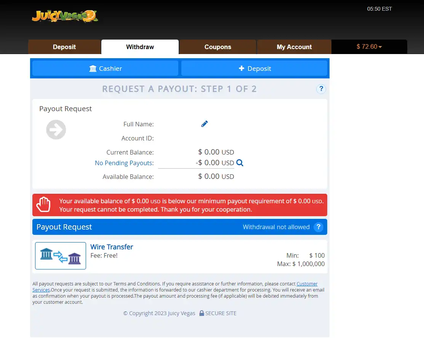424x338 pixels.
Task: Click the padlock Secure Site icon
Action: (202, 313)
